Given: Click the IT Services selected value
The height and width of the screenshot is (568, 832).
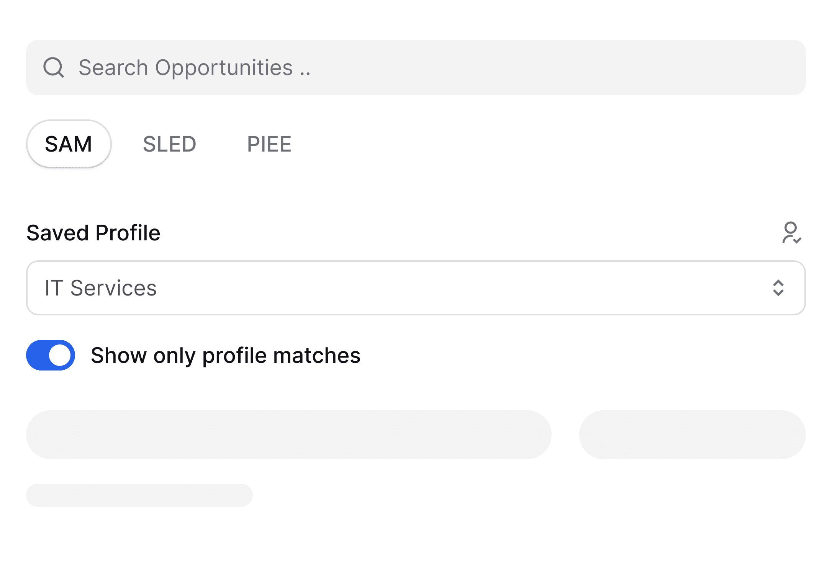Looking at the screenshot, I should click(101, 288).
